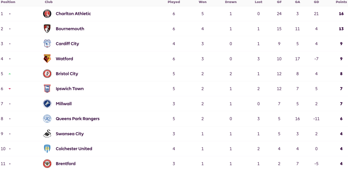Click the Colchester United shield crest
Viewport: 348px width, 169px height.
47,149
